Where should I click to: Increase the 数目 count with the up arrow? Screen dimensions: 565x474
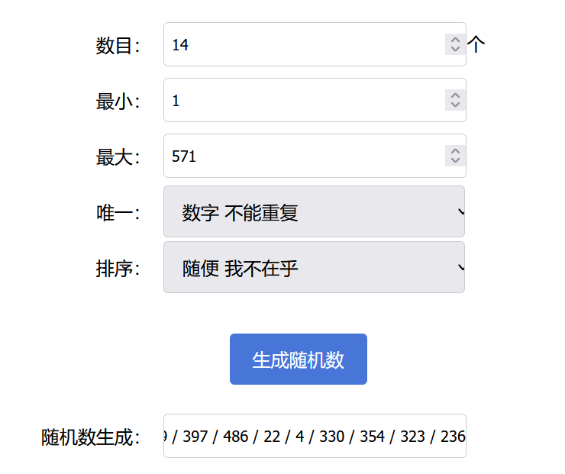click(x=455, y=40)
